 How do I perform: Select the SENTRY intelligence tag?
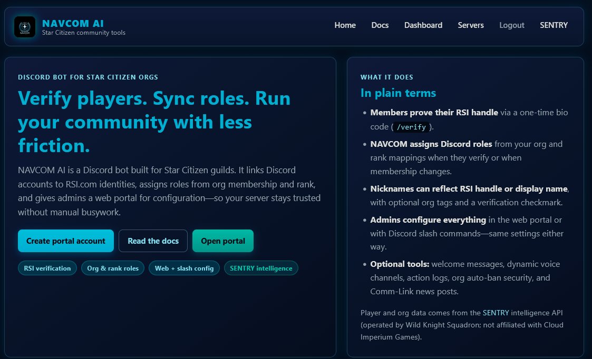(261, 268)
